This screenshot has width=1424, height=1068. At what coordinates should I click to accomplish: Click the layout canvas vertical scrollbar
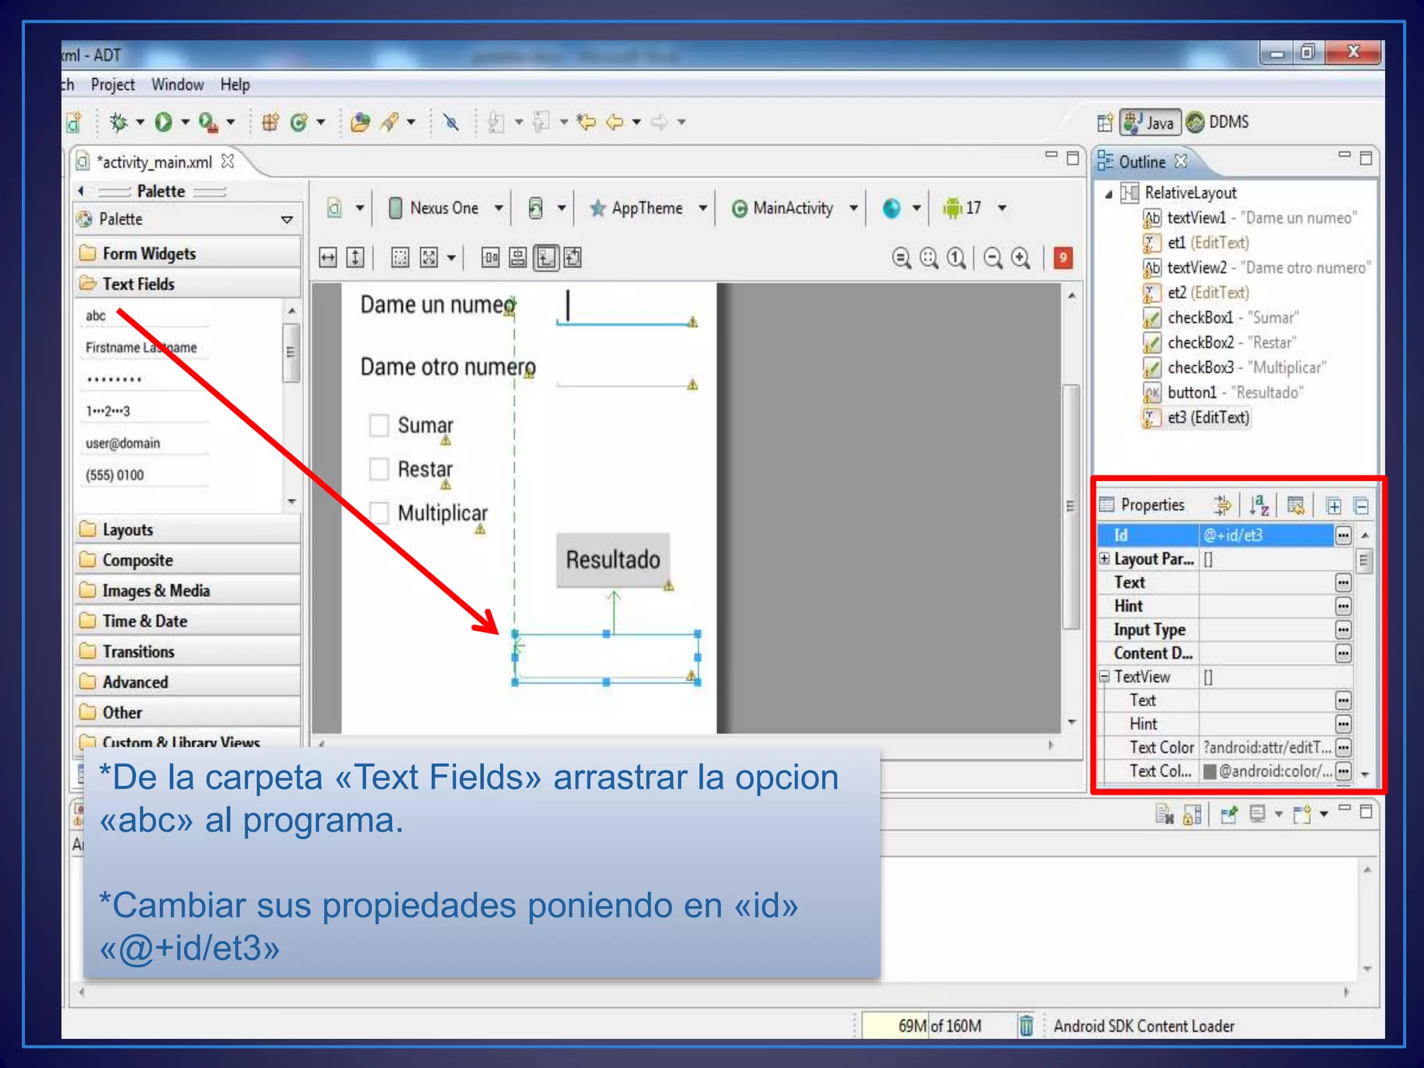[x=1071, y=506]
